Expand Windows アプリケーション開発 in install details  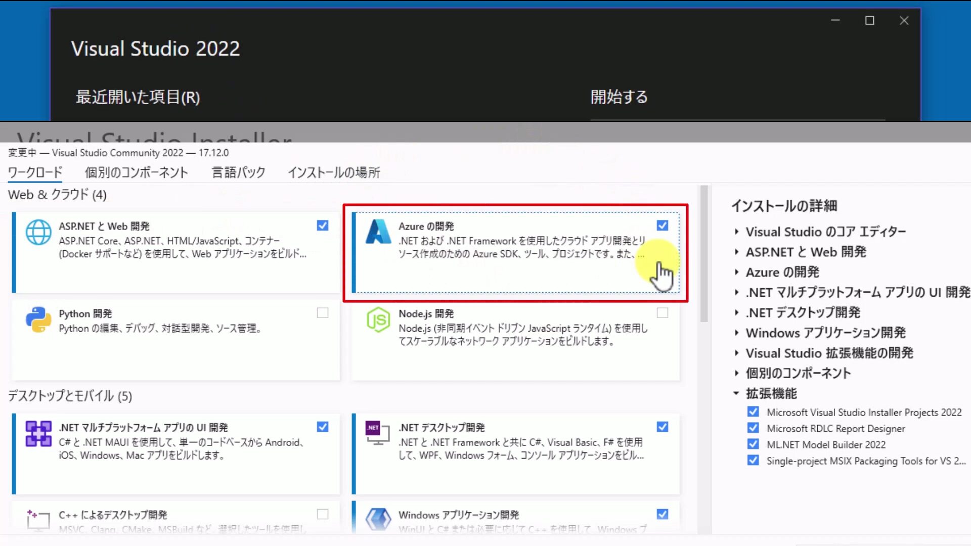tap(736, 333)
